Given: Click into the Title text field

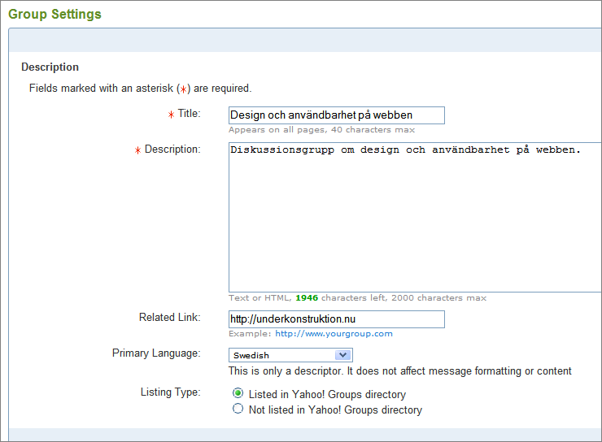Looking at the screenshot, I should point(336,115).
